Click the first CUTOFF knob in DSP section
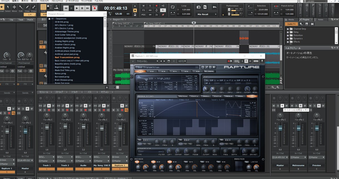This screenshot has width=339, height=179. (x=206, y=89)
